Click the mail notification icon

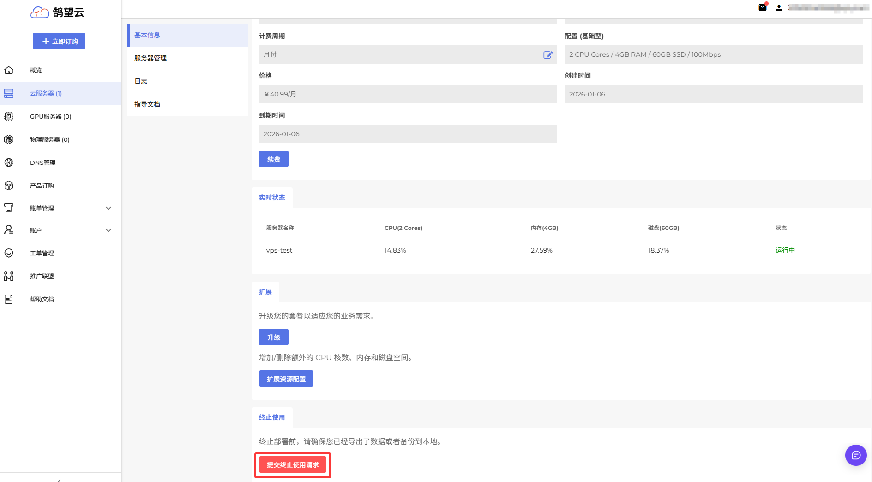[763, 7]
